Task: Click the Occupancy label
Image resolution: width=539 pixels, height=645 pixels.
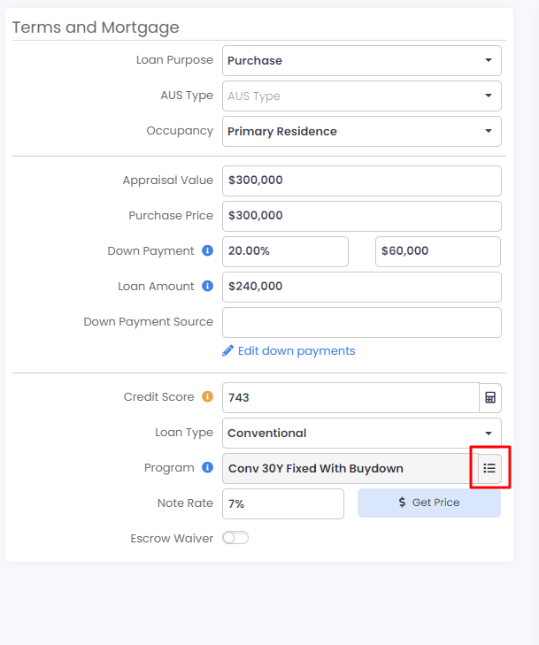Action: pyautogui.click(x=180, y=130)
